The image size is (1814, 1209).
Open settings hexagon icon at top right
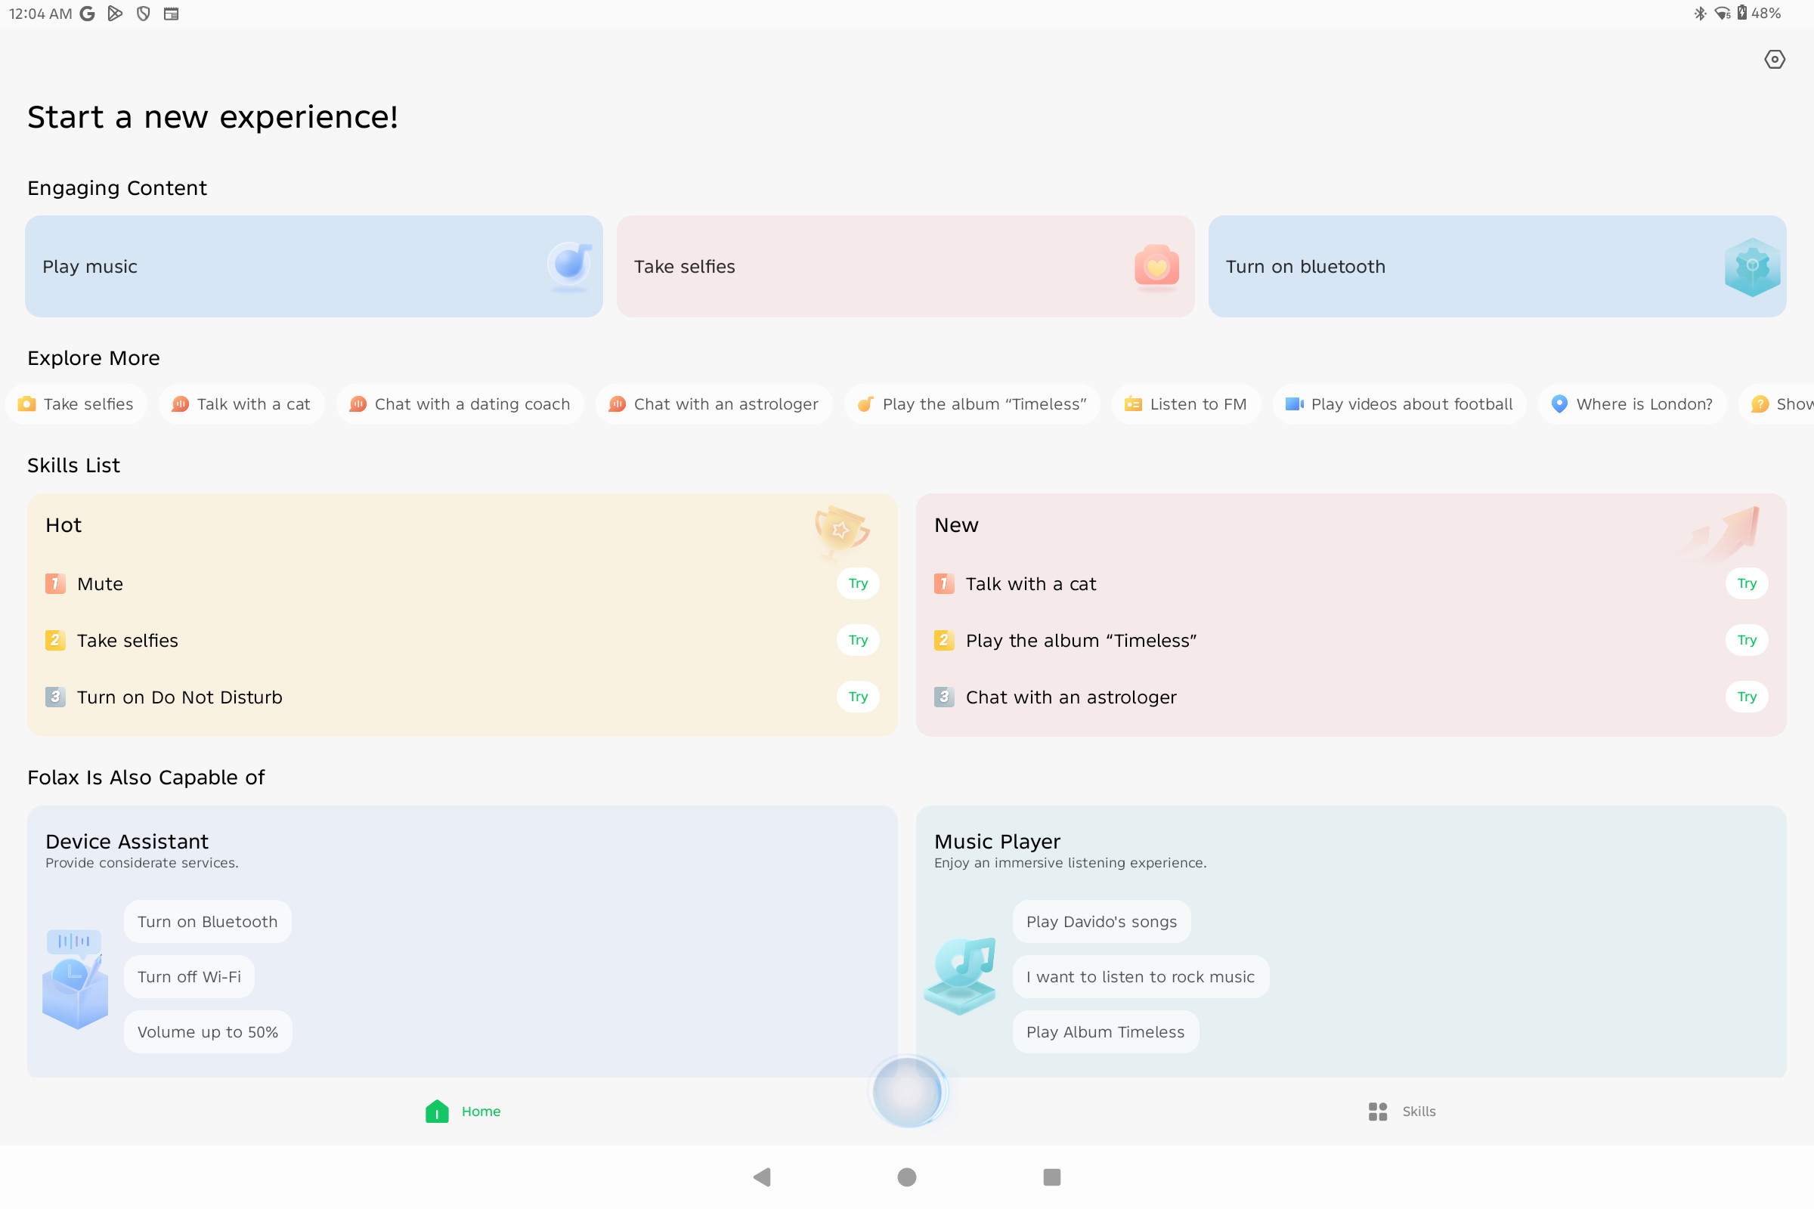(x=1774, y=60)
